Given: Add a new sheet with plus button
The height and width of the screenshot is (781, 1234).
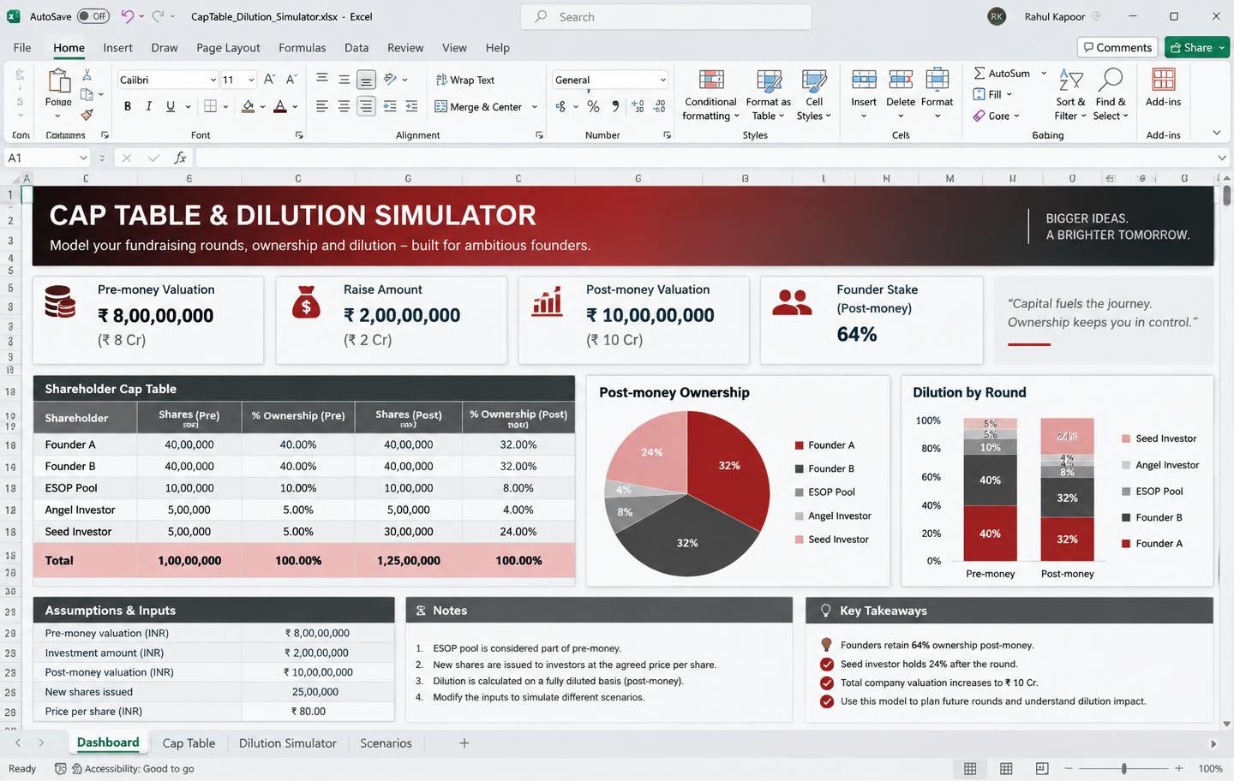Looking at the screenshot, I should click(464, 743).
